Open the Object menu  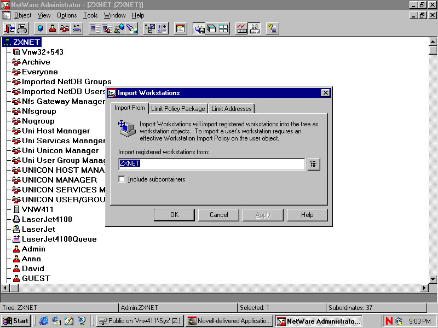(x=22, y=15)
